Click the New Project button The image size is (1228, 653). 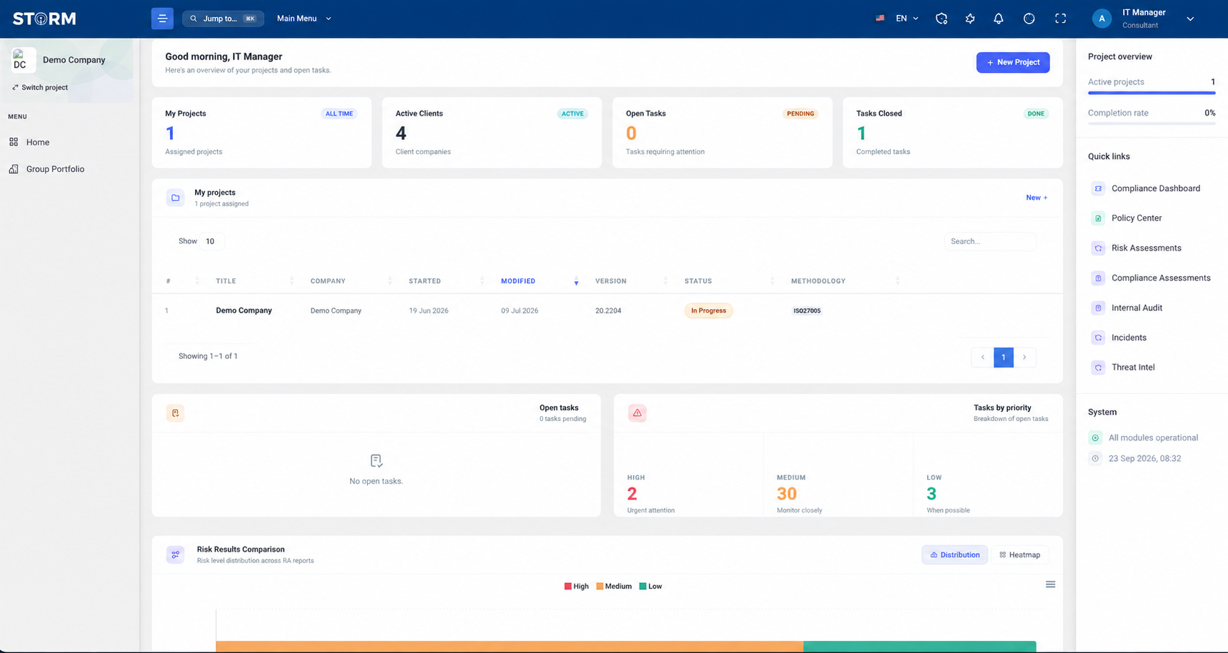pyautogui.click(x=1013, y=62)
